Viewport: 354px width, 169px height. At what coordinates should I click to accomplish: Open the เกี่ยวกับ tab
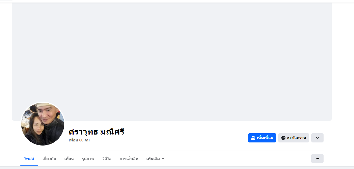pyautogui.click(x=49, y=159)
